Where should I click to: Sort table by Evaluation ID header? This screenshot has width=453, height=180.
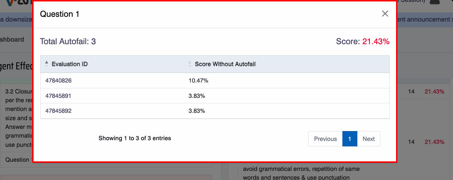(x=70, y=64)
